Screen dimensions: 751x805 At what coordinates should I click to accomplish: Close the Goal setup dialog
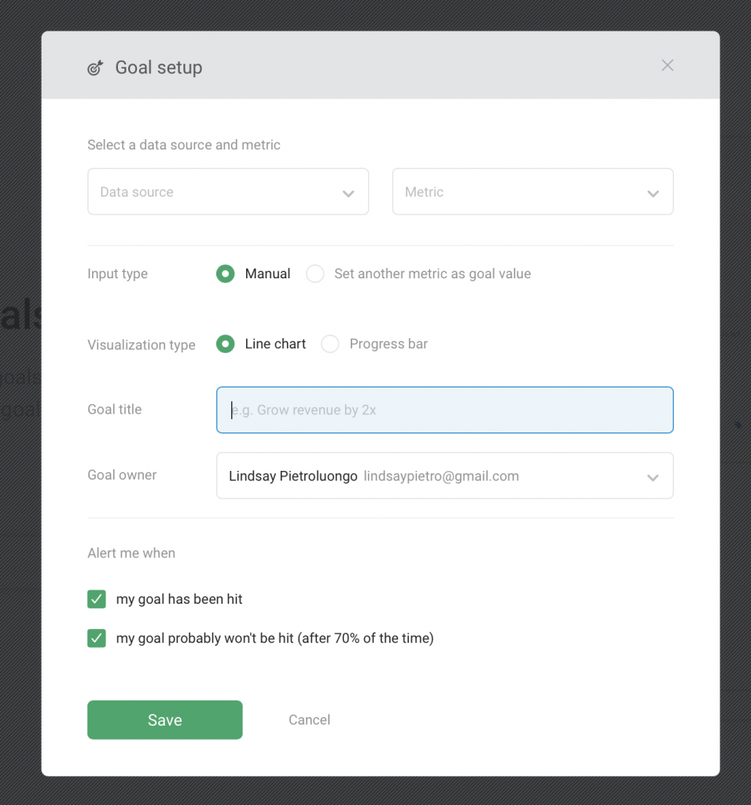coord(667,65)
